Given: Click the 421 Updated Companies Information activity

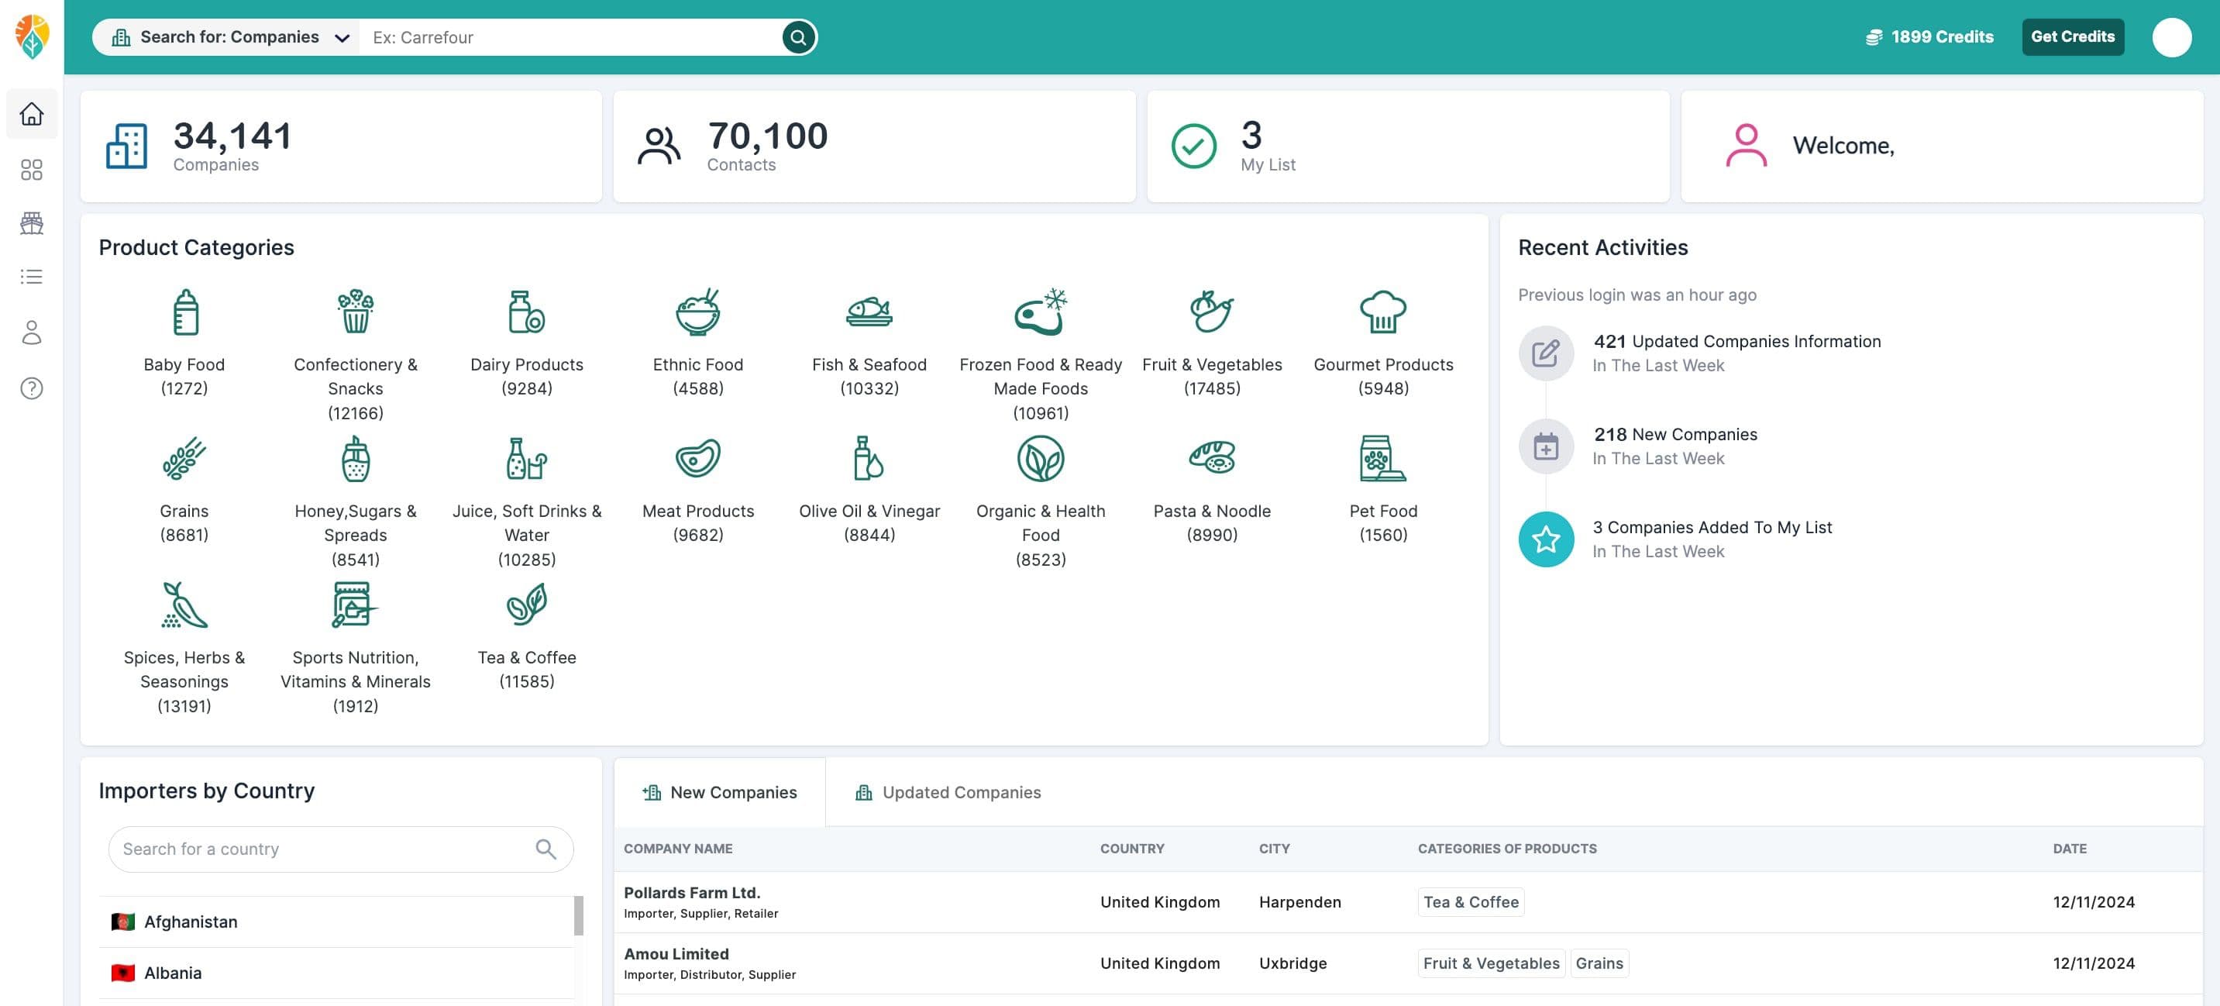Looking at the screenshot, I should click(x=1736, y=341).
